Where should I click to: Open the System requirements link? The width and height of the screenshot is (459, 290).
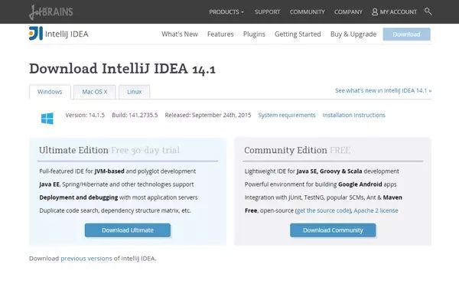[x=287, y=115]
